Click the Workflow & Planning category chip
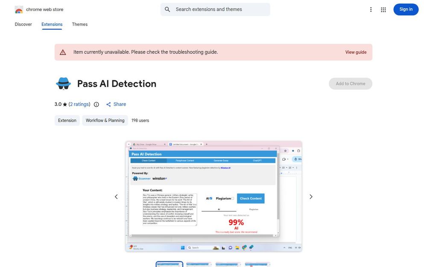This screenshot has height=267, width=427. [x=105, y=120]
